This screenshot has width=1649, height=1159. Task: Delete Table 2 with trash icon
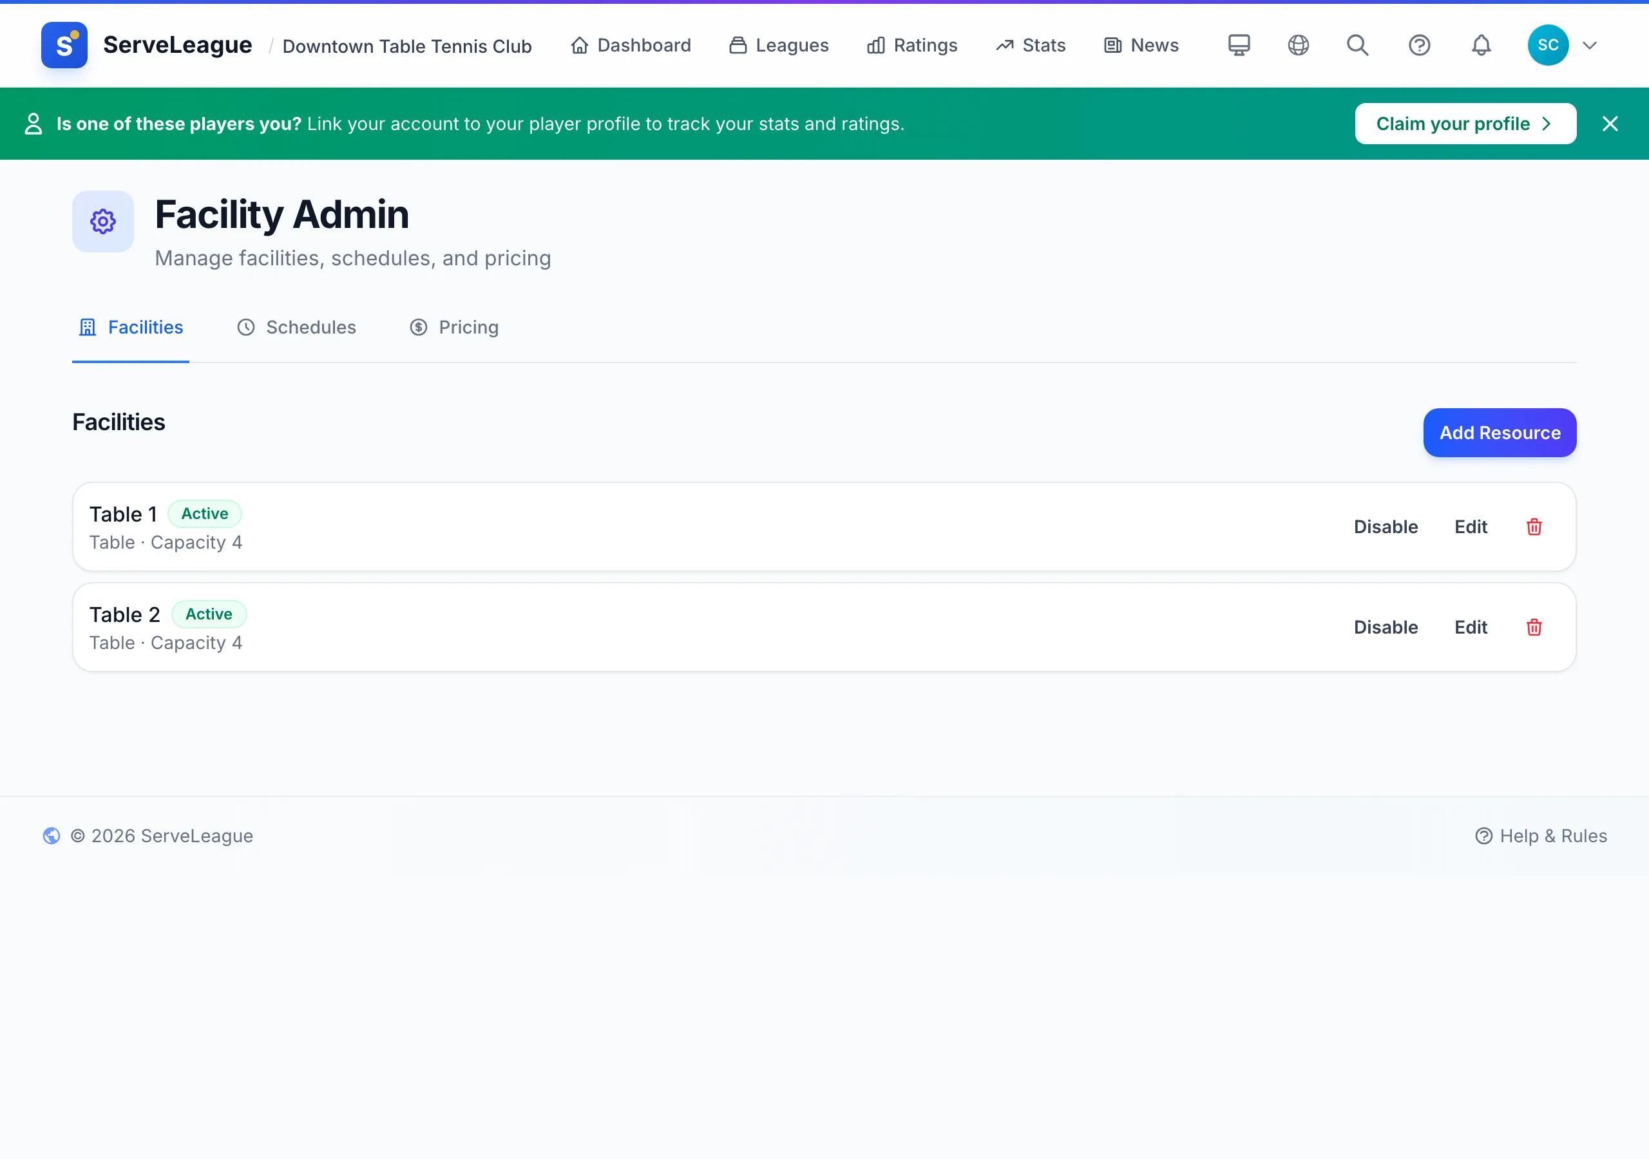(1534, 627)
